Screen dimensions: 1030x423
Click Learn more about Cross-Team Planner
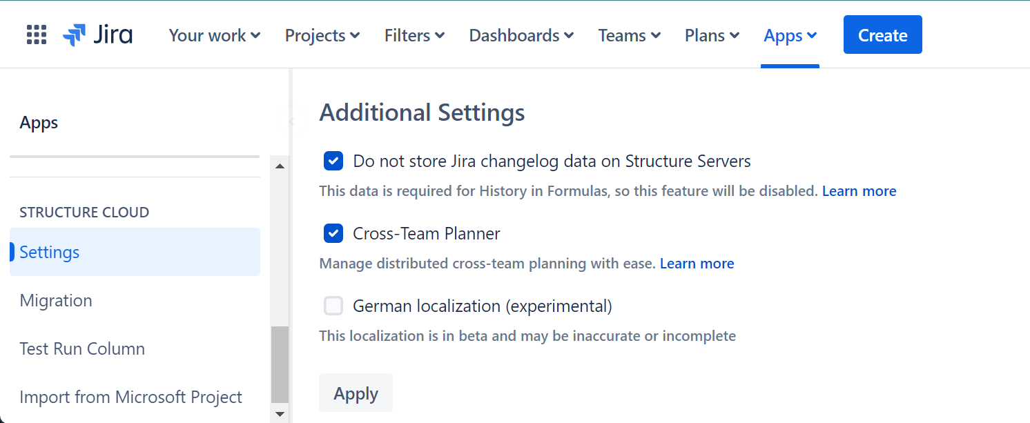point(697,263)
